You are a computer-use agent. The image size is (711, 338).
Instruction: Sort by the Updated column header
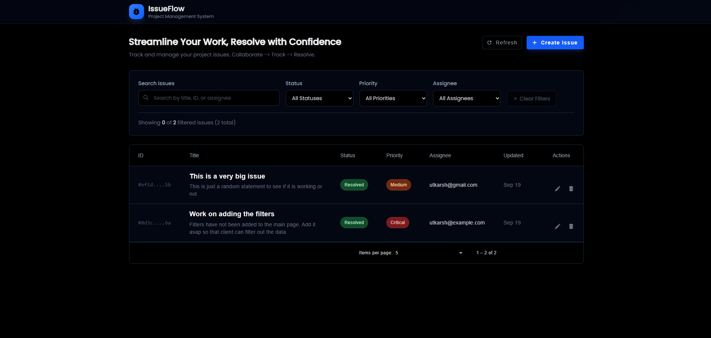pos(513,155)
